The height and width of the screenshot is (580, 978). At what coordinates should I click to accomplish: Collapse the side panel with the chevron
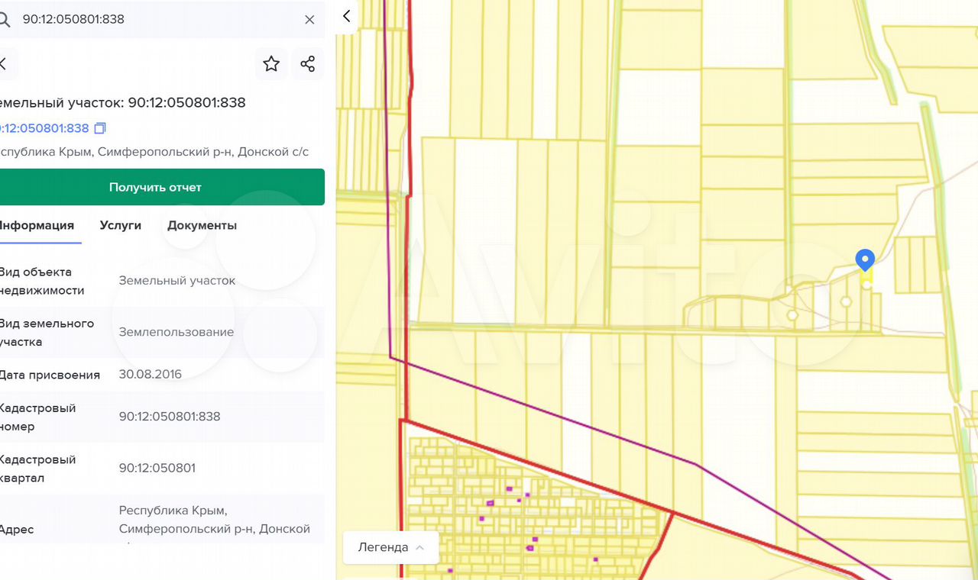347,16
